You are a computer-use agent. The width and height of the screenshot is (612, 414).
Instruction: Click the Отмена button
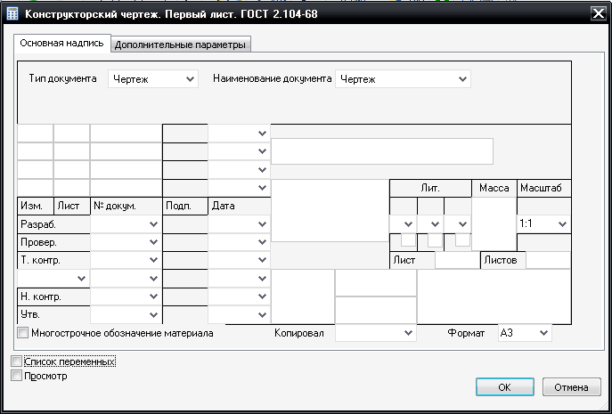point(571,387)
